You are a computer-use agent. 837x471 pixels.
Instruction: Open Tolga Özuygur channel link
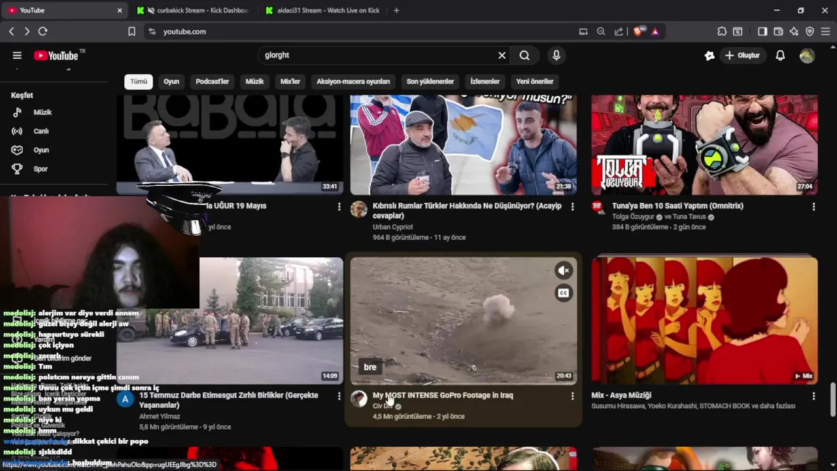[633, 217]
